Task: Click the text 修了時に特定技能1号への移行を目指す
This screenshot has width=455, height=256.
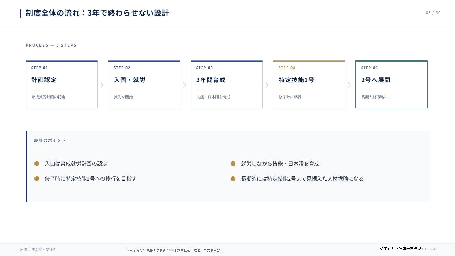Action: pyautogui.click(x=91, y=179)
